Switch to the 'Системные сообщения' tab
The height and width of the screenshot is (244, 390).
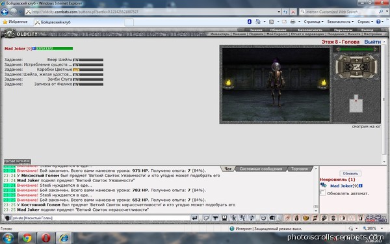click(x=261, y=169)
